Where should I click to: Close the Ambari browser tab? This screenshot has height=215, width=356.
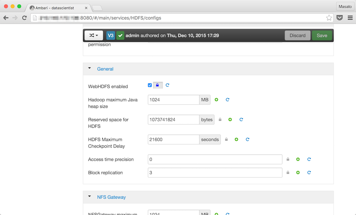(x=86, y=8)
